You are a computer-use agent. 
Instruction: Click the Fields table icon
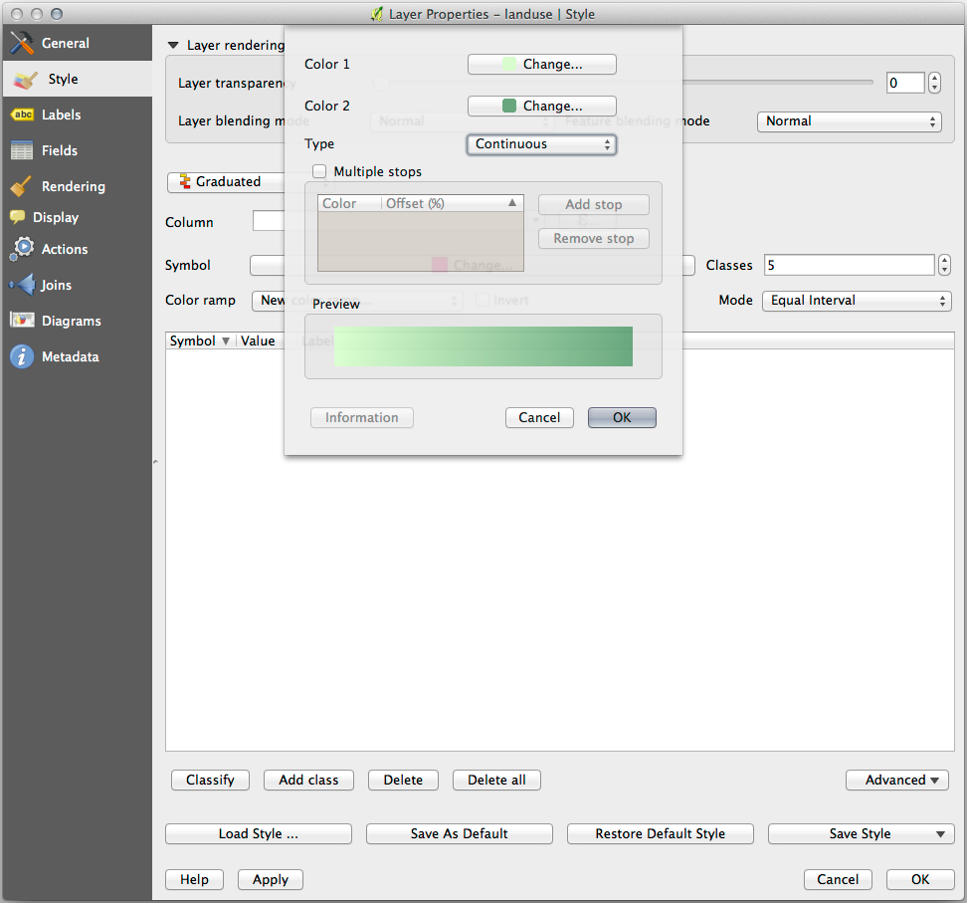(22, 151)
